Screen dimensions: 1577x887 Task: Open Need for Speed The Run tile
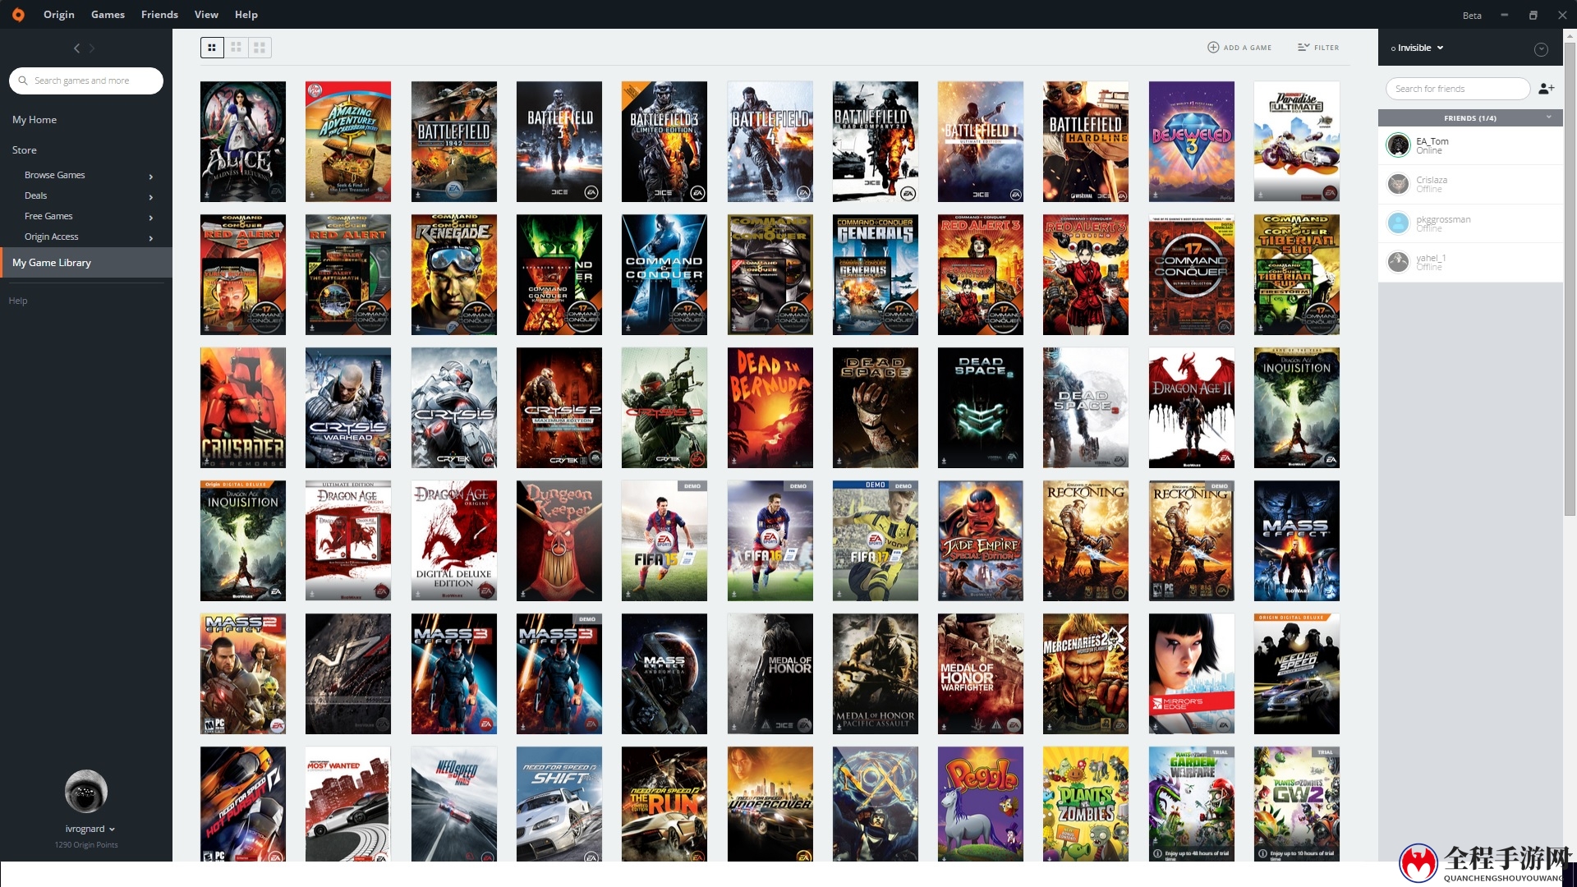[664, 804]
